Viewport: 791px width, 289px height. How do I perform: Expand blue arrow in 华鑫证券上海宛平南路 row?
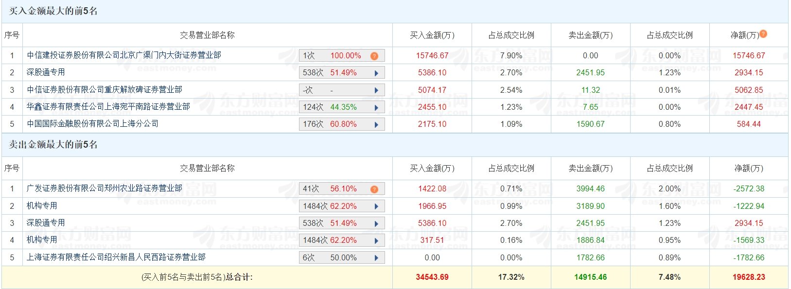[376, 107]
